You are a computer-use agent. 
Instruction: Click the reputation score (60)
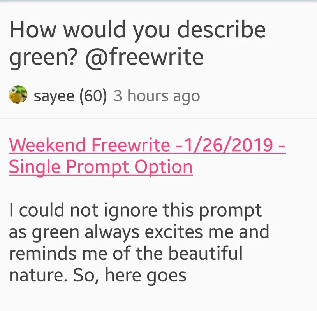pyautogui.click(x=93, y=96)
